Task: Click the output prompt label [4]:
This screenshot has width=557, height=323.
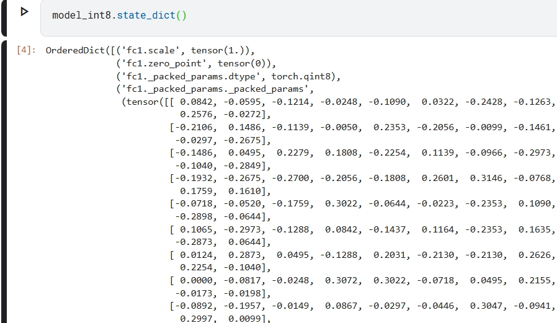Action: tap(26, 50)
